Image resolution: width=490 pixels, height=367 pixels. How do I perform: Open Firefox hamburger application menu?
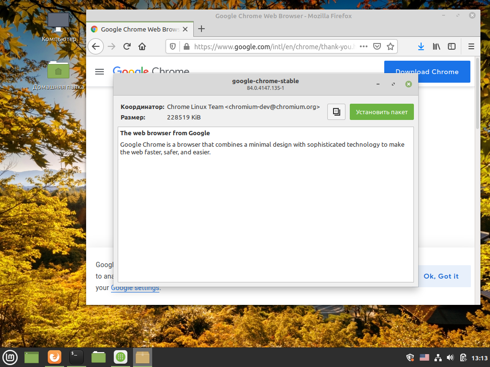point(471,46)
